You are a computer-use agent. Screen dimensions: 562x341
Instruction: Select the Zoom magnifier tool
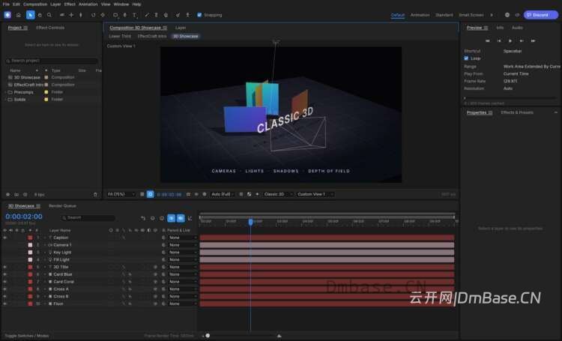(49, 15)
